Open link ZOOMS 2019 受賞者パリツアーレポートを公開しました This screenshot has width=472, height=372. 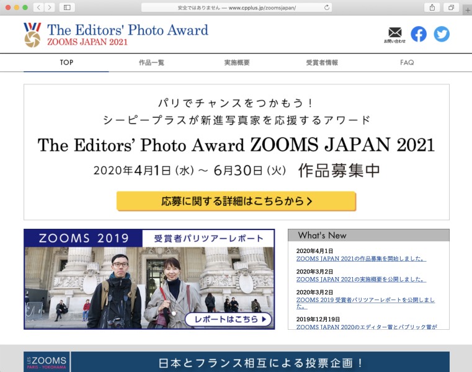click(x=365, y=303)
